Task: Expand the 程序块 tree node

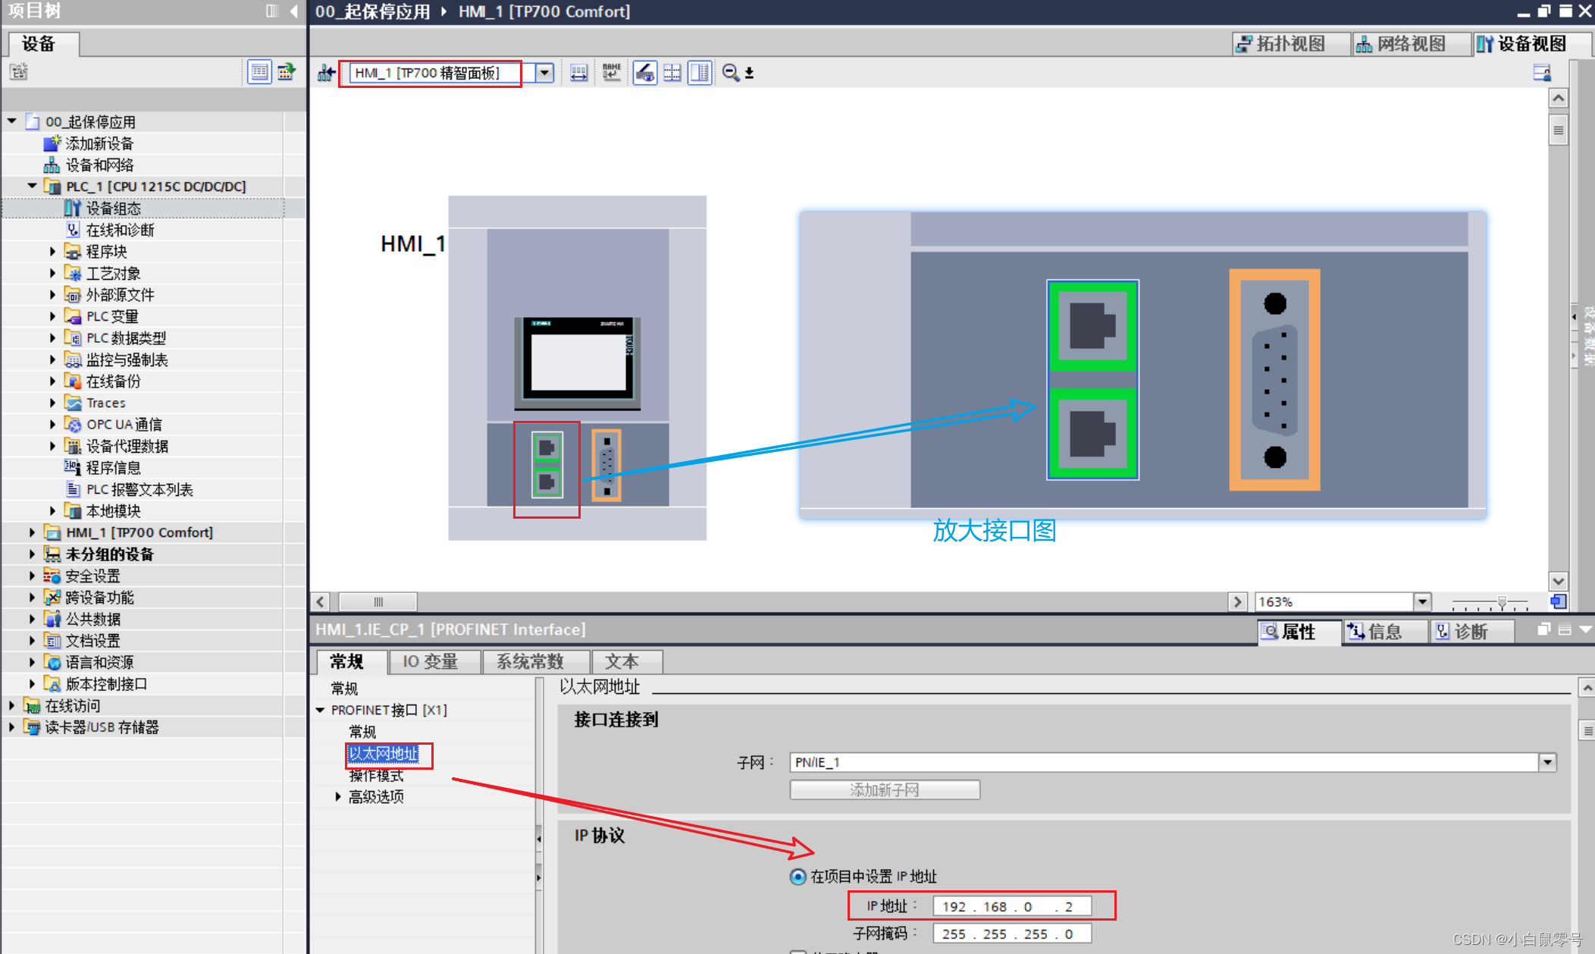Action: pos(52,251)
